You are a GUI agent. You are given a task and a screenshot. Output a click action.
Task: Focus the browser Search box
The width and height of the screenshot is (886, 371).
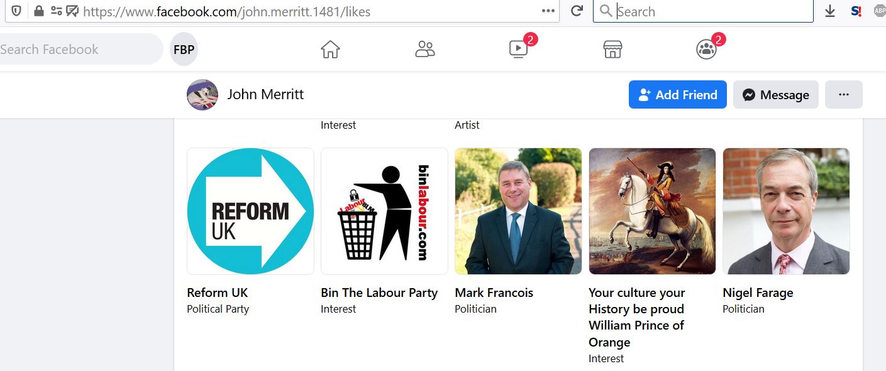point(711,11)
